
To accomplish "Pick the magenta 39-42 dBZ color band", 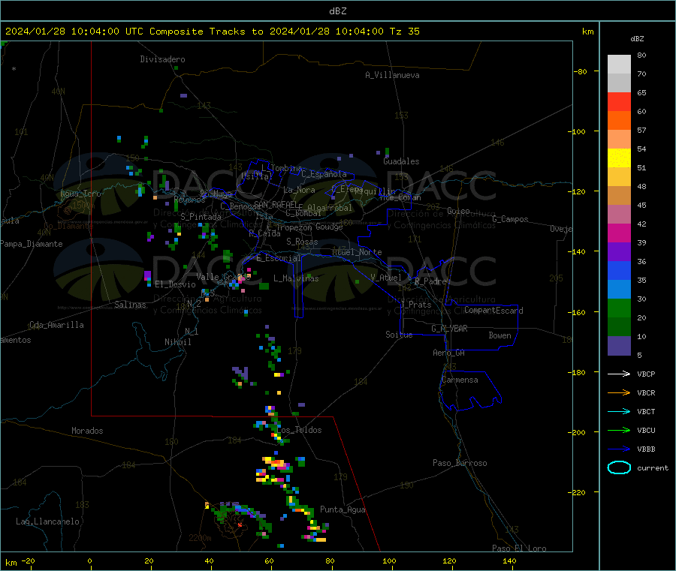I will pos(619,233).
